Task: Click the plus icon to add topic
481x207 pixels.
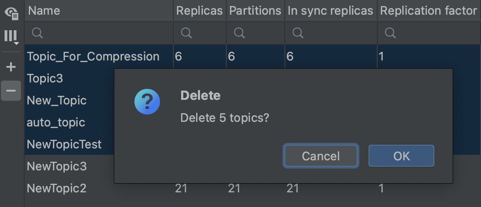Action: [x=11, y=67]
